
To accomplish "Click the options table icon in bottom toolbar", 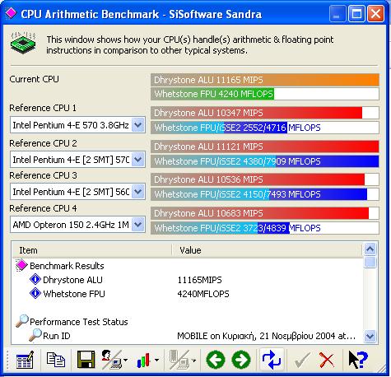I will pyautogui.click(x=25, y=360).
